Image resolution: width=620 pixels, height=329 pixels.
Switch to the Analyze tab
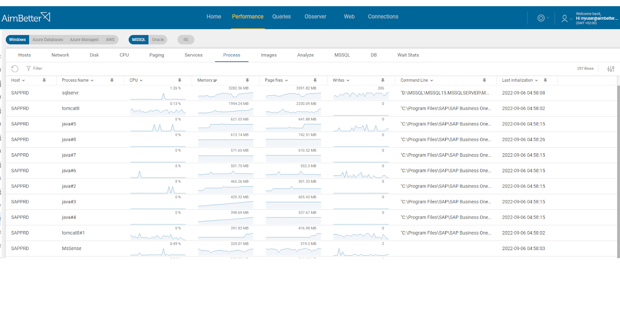coord(305,55)
